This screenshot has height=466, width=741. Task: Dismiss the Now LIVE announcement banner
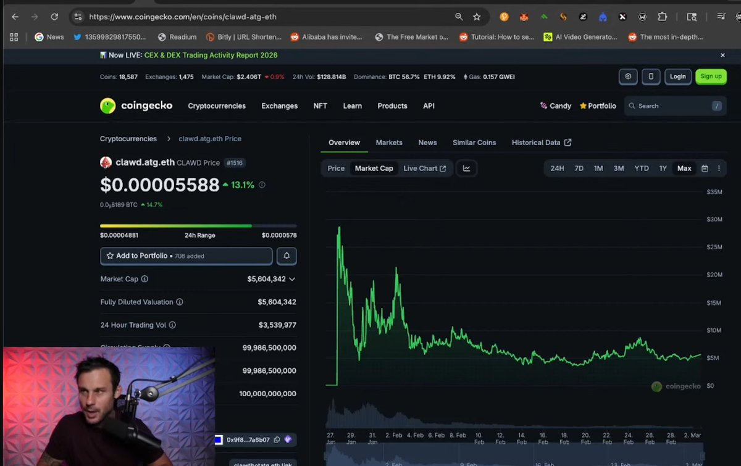[x=722, y=55]
